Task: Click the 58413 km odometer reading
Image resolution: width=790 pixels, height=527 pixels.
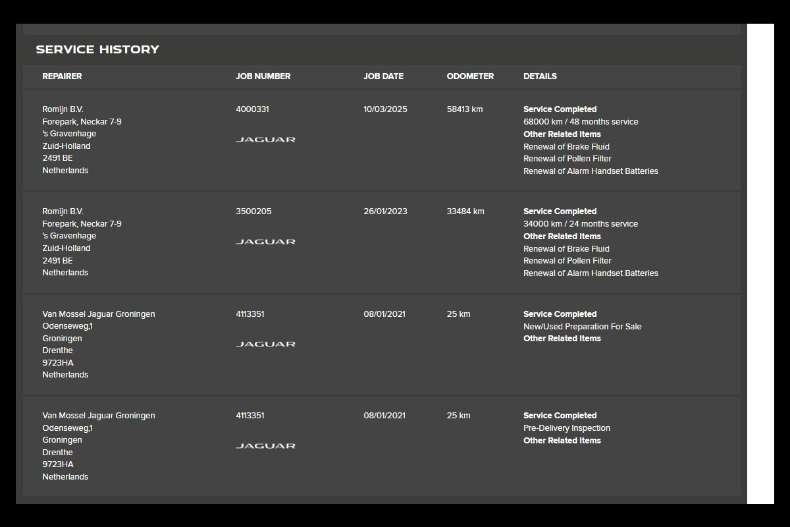Action: coord(465,109)
